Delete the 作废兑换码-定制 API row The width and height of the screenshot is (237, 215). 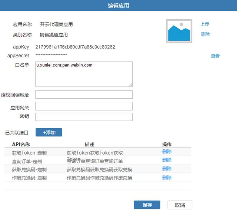[x=167, y=178]
